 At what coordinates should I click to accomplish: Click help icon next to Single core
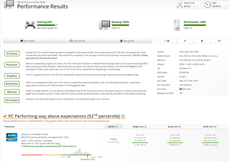tap(146, 127)
